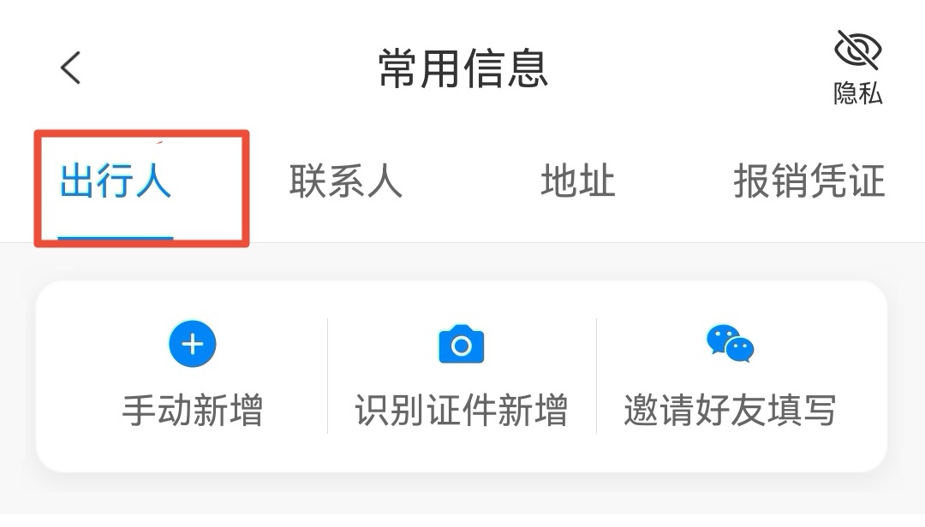This screenshot has width=925, height=527.
Task: Choose 手动新增 to add manually
Action: 193,411
